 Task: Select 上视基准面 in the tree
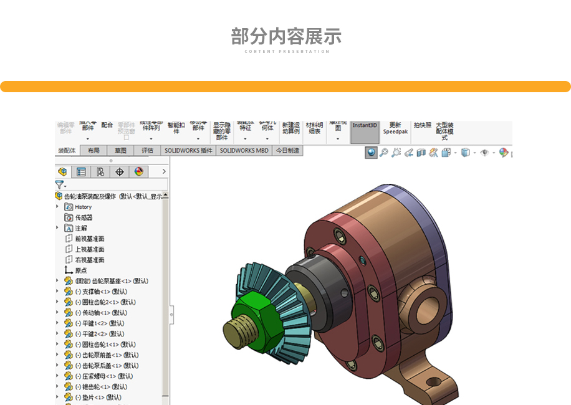point(90,249)
